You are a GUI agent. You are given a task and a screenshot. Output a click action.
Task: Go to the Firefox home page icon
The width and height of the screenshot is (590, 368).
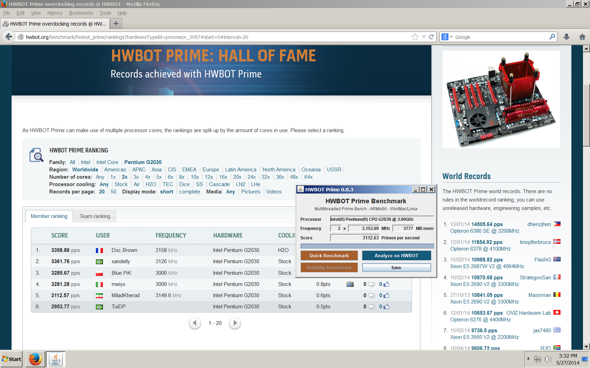coord(582,37)
